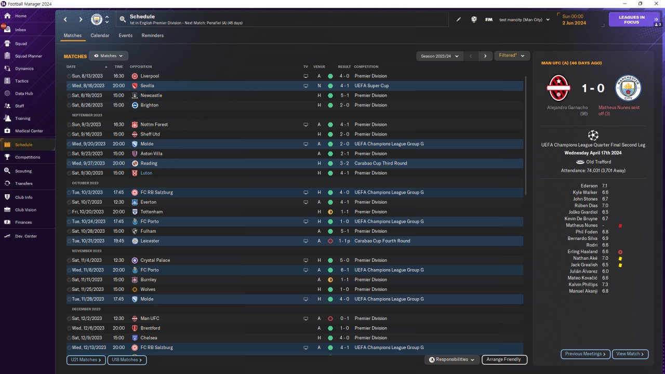
Task: Open Squad Planner in the sidebar
Action: [28, 56]
